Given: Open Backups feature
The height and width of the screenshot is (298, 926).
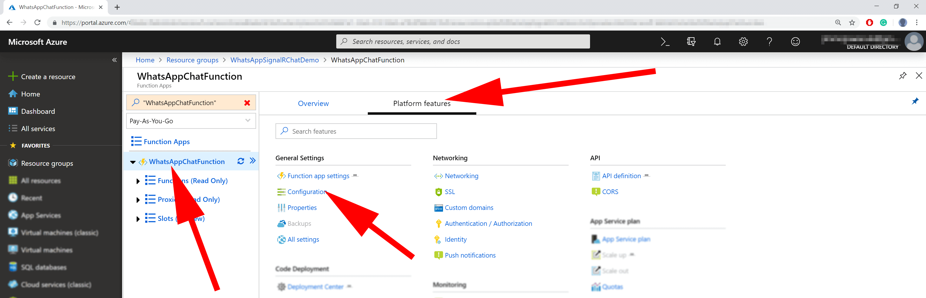Looking at the screenshot, I should pyautogui.click(x=299, y=223).
